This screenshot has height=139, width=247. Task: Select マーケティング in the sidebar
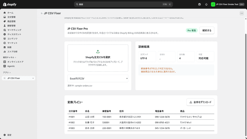tap(14, 30)
